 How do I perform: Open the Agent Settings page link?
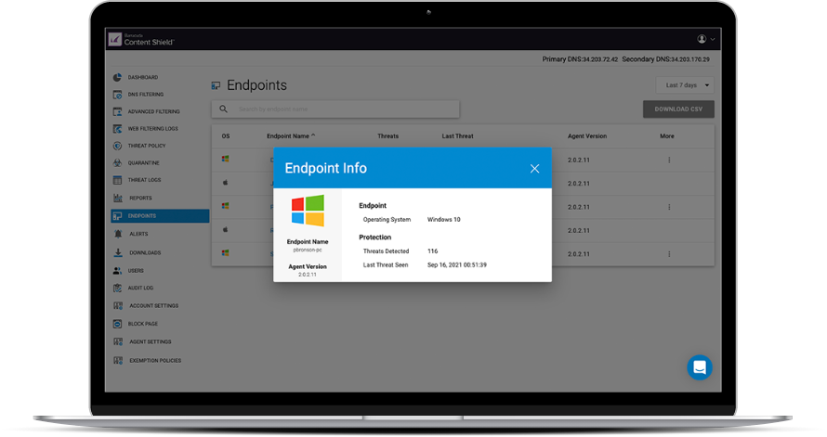[x=151, y=341]
